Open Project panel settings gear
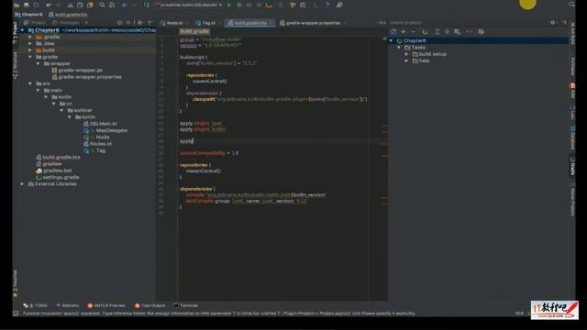 [x=139, y=23]
